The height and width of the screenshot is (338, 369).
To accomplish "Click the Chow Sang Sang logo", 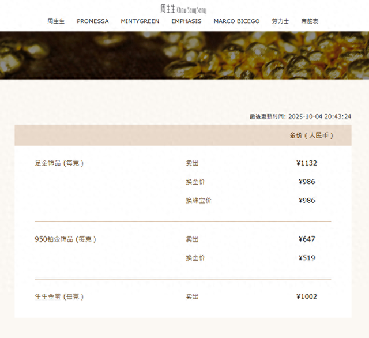I will click(x=183, y=9).
